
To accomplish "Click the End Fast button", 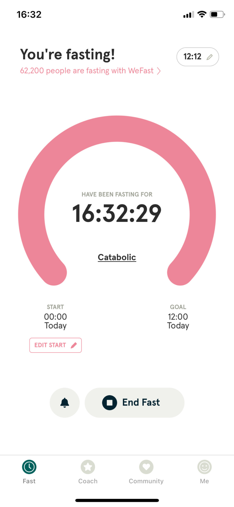I will tap(134, 403).
